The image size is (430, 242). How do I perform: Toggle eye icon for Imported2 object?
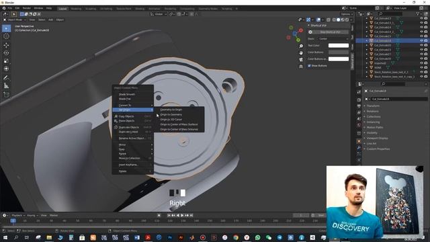tap(421, 63)
